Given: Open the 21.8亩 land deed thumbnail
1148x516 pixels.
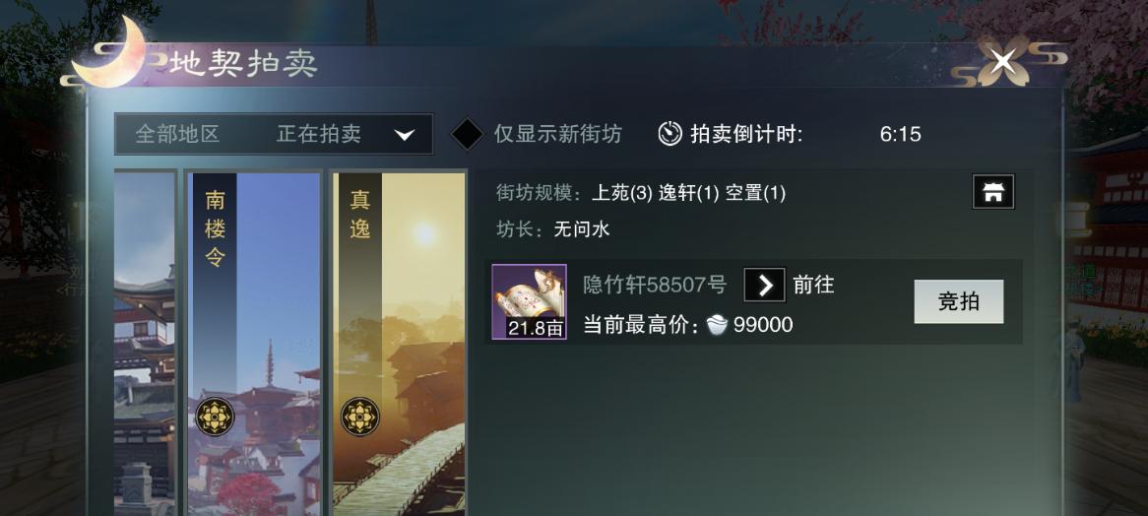Looking at the screenshot, I should (529, 301).
